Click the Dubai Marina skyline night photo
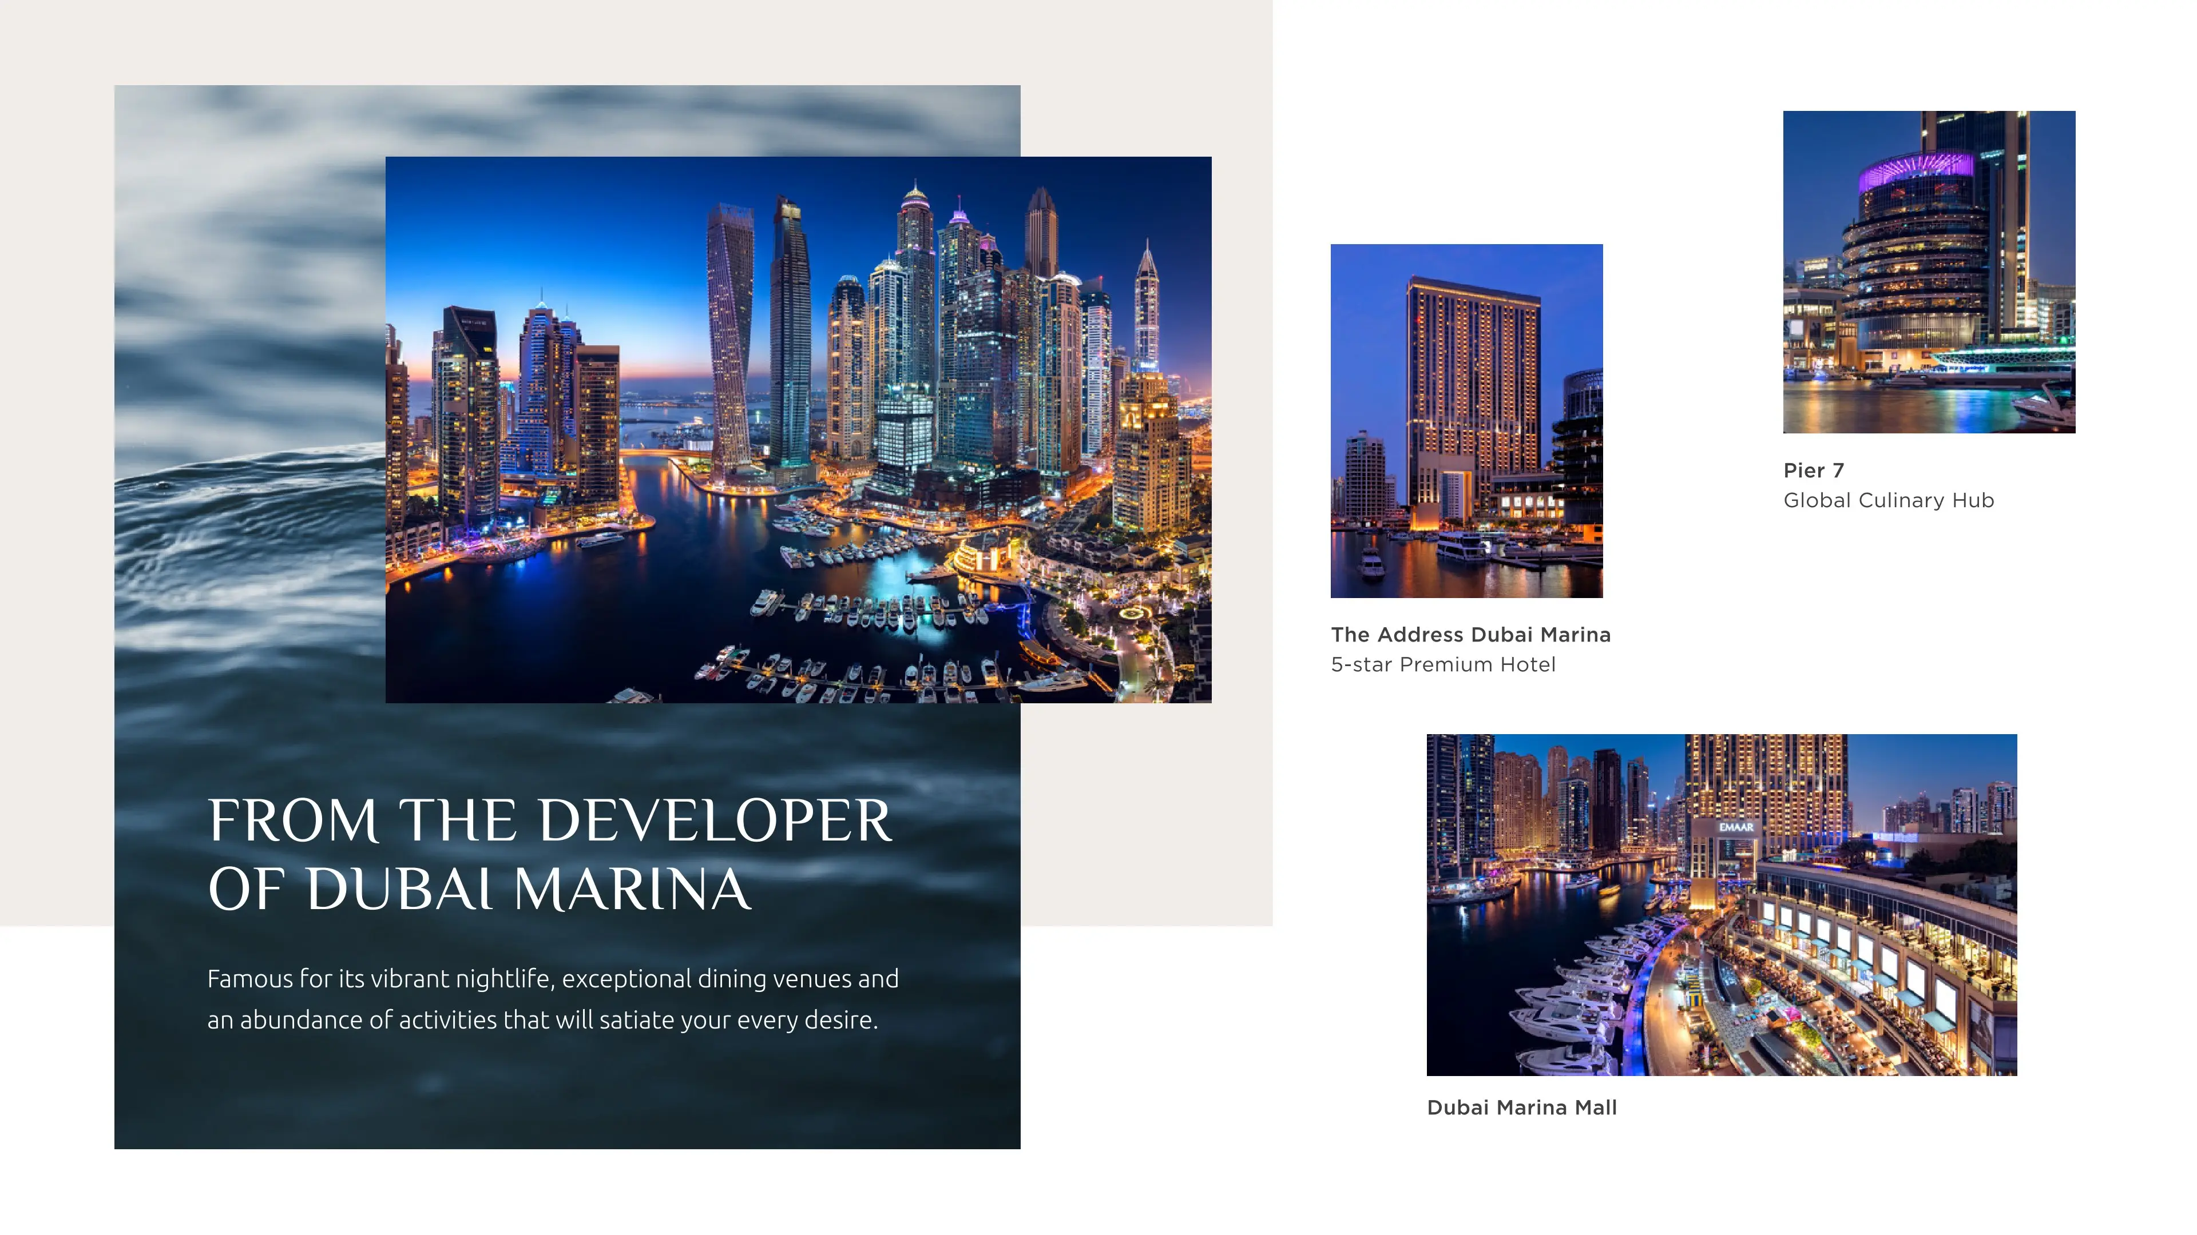 (x=798, y=429)
